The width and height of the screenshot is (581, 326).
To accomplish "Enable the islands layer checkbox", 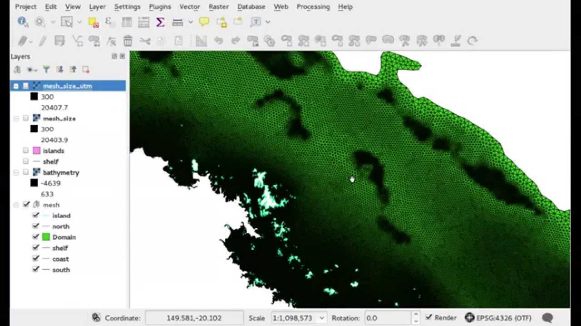I will pyautogui.click(x=26, y=151).
